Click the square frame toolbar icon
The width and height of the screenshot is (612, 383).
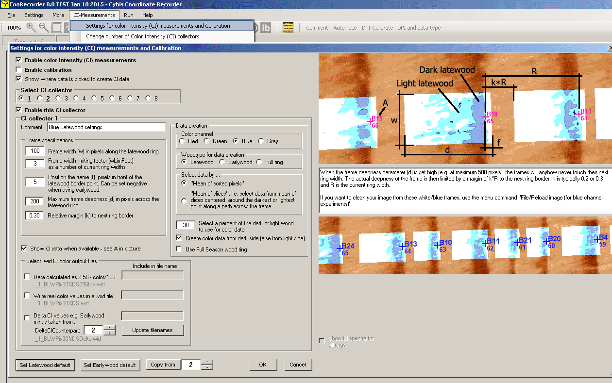(x=57, y=28)
